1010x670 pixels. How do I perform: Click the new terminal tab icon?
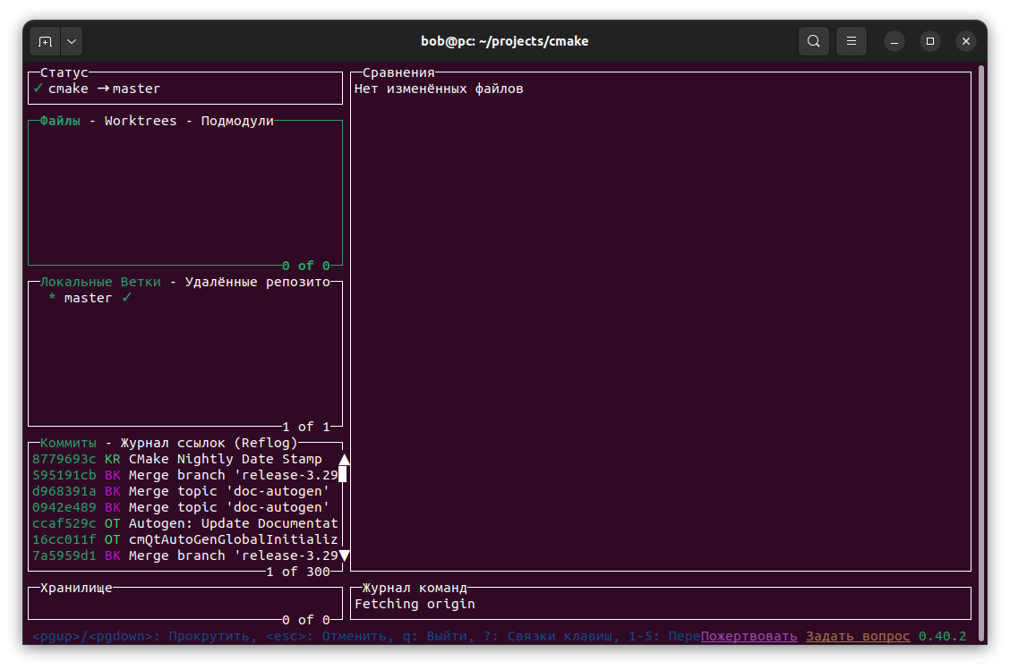pos(45,41)
